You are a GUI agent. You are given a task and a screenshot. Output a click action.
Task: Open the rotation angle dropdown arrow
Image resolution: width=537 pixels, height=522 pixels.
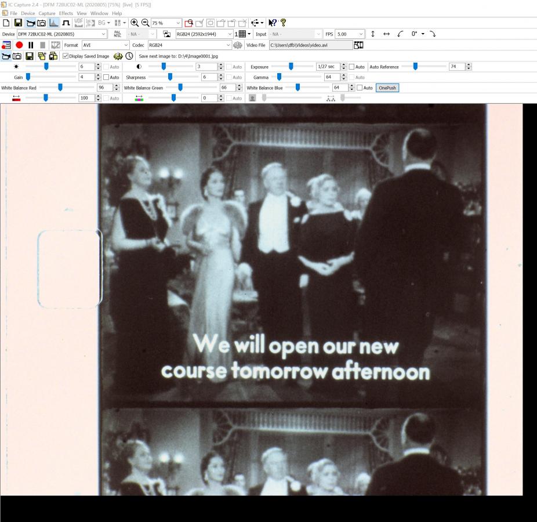pyautogui.click(x=423, y=34)
